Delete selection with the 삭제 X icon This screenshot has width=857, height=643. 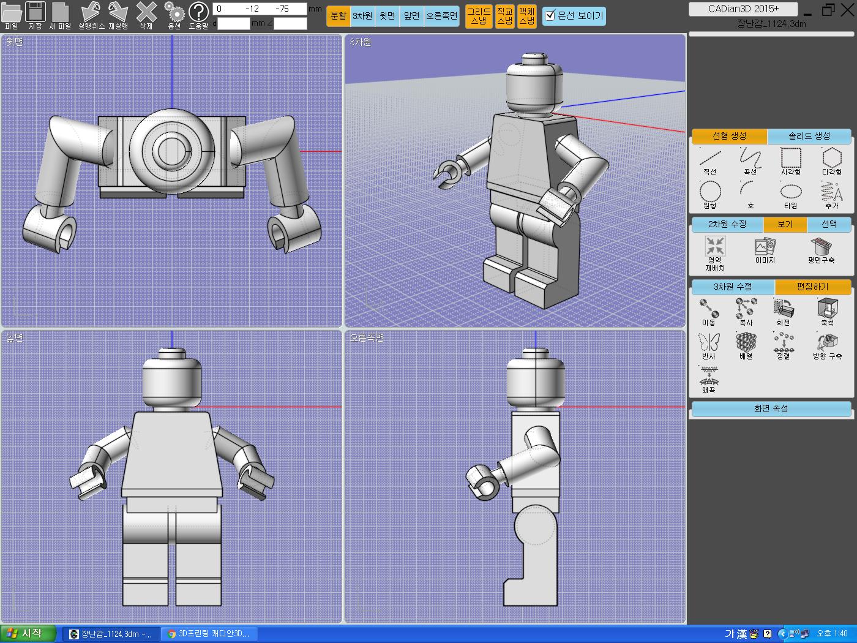146,15
